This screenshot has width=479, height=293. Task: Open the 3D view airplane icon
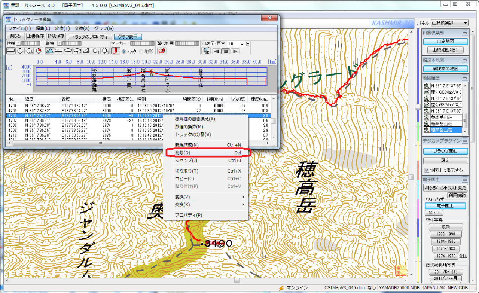(206, 51)
